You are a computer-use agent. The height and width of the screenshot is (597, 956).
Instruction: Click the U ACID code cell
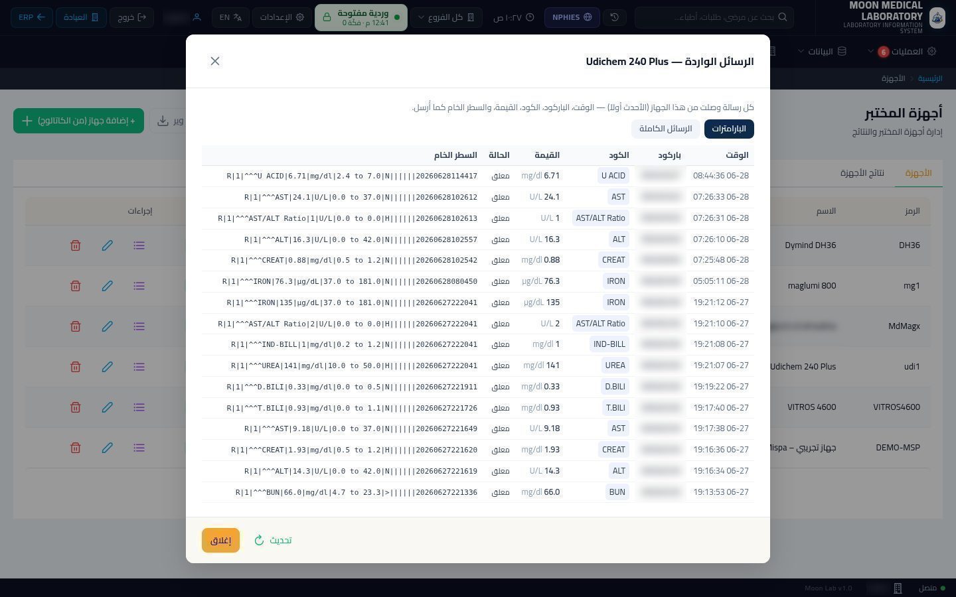[x=613, y=176]
